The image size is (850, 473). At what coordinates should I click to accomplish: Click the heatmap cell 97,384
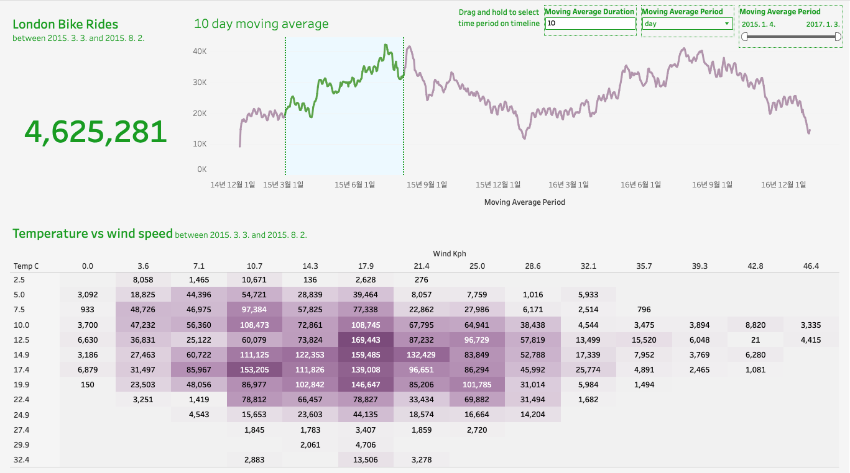pos(254,310)
